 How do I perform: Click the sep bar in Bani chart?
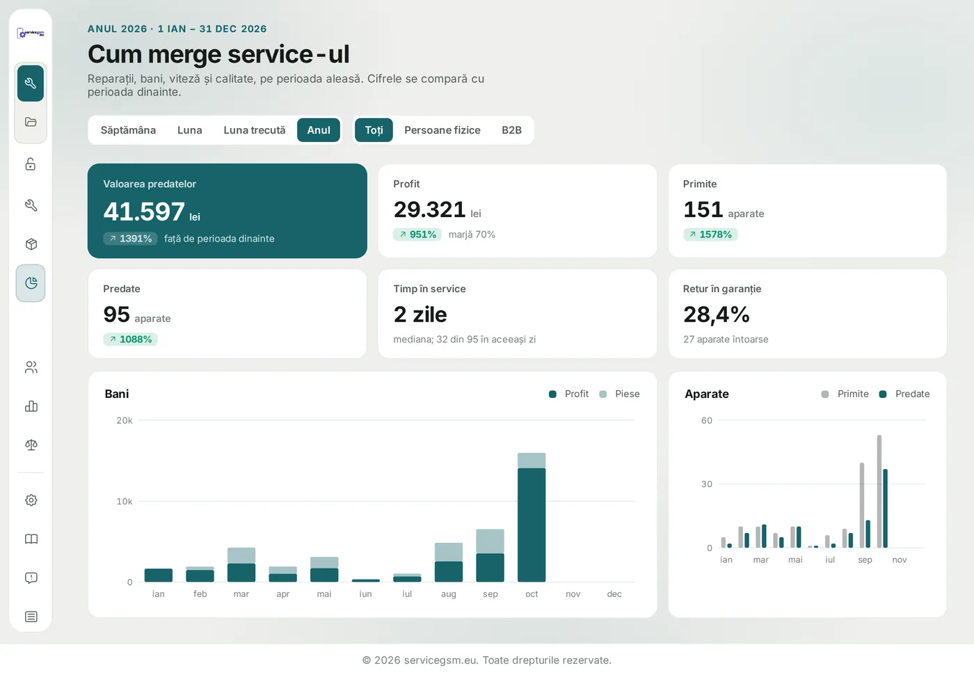tap(490, 555)
